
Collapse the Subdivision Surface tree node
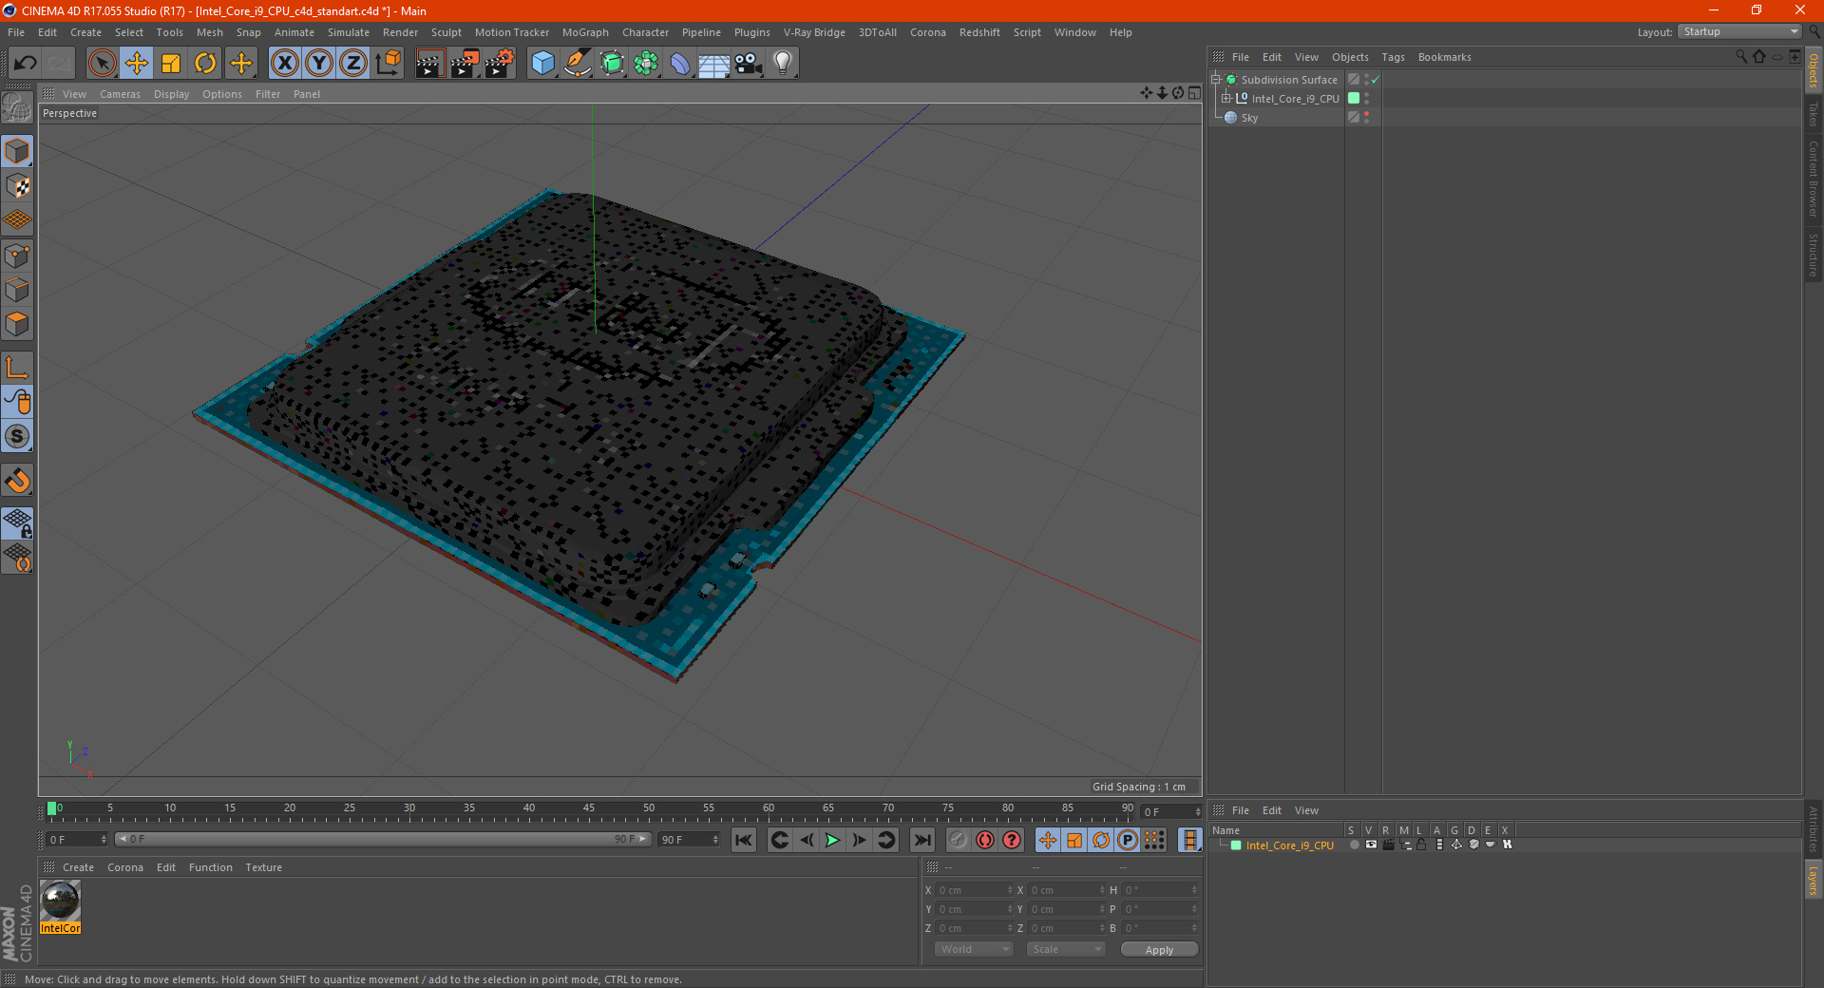click(1215, 80)
